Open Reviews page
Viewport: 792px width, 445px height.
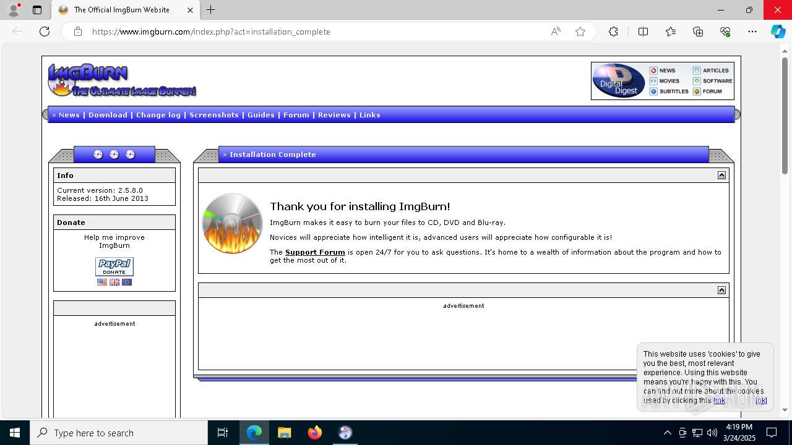(x=334, y=115)
